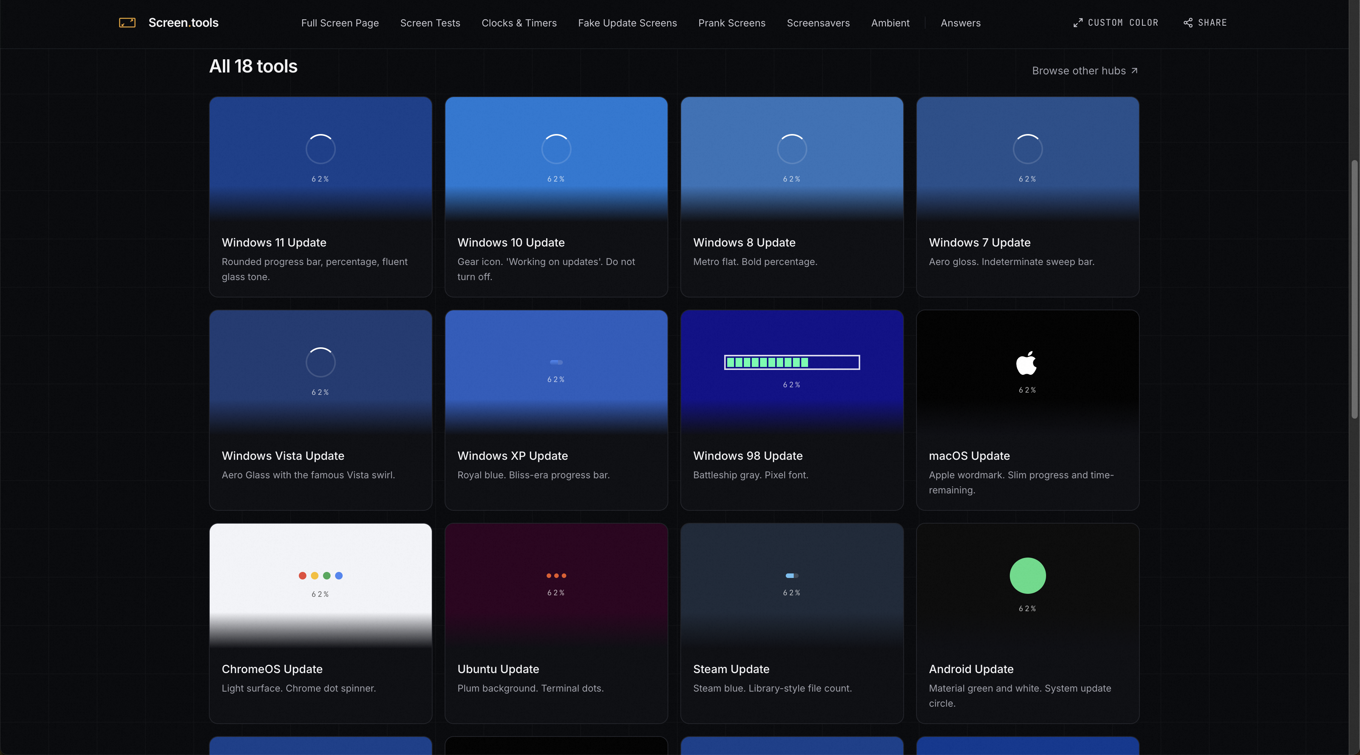
Task: Click the SHARE button
Action: [x=1205, y=23]
